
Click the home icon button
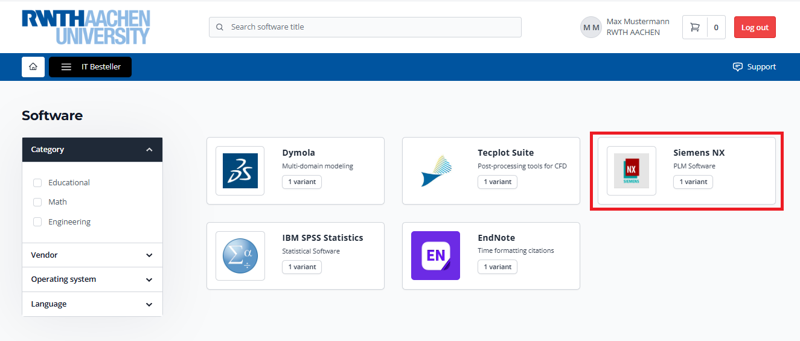click(33, 67)
